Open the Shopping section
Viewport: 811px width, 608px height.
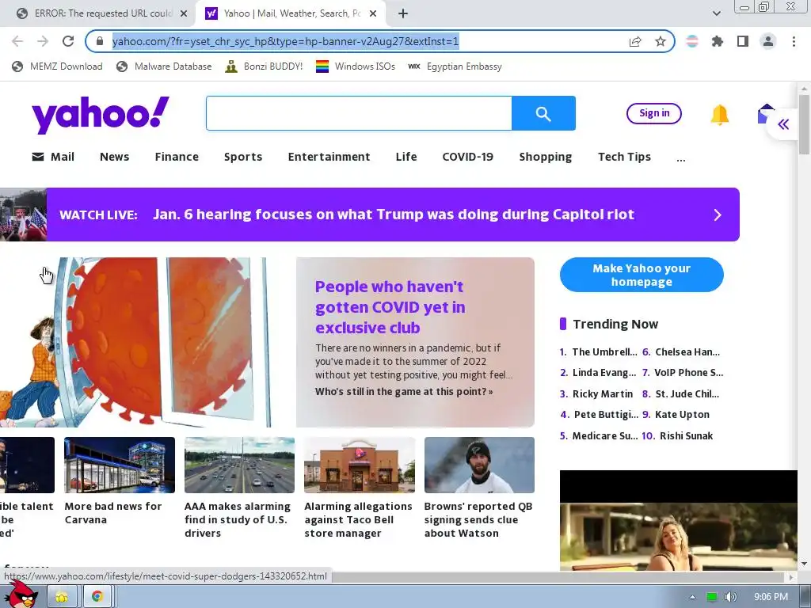pyautogui.click(x=545, y=157)
